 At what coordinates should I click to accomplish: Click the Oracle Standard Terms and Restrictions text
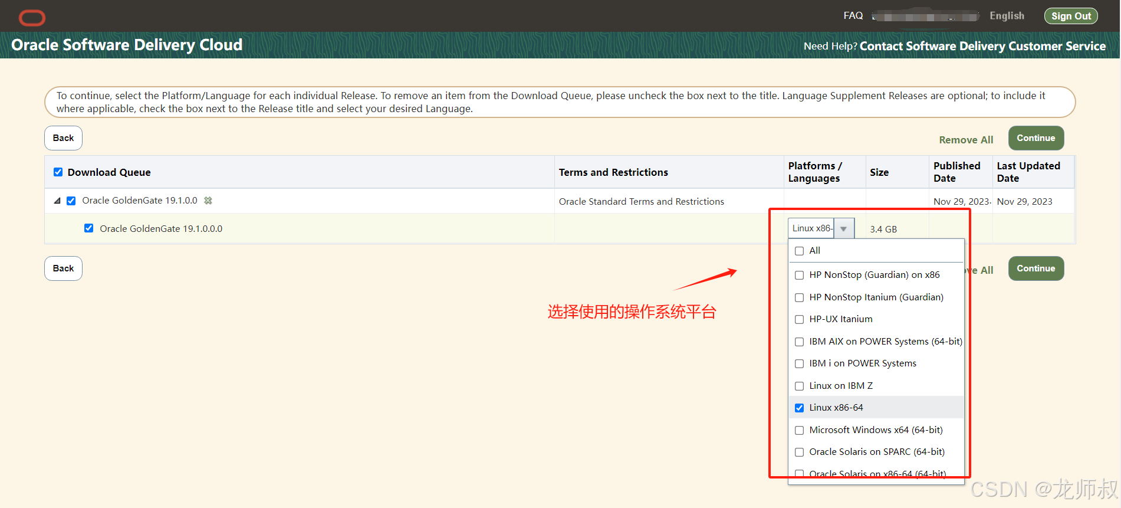641,202
